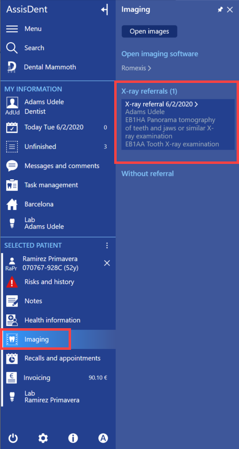This screenshot has width=239, height=449.
Task: Select Imaging in patient menu
Action: pos(36,340)
